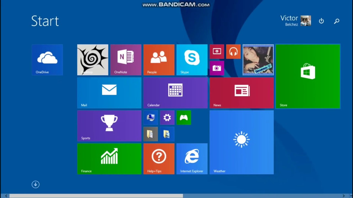Open the People tile
The image size is (353, 198).
[x=159, y=60]
